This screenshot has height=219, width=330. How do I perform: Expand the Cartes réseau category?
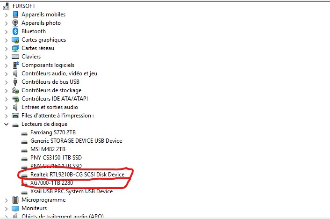tap(6, 48)
